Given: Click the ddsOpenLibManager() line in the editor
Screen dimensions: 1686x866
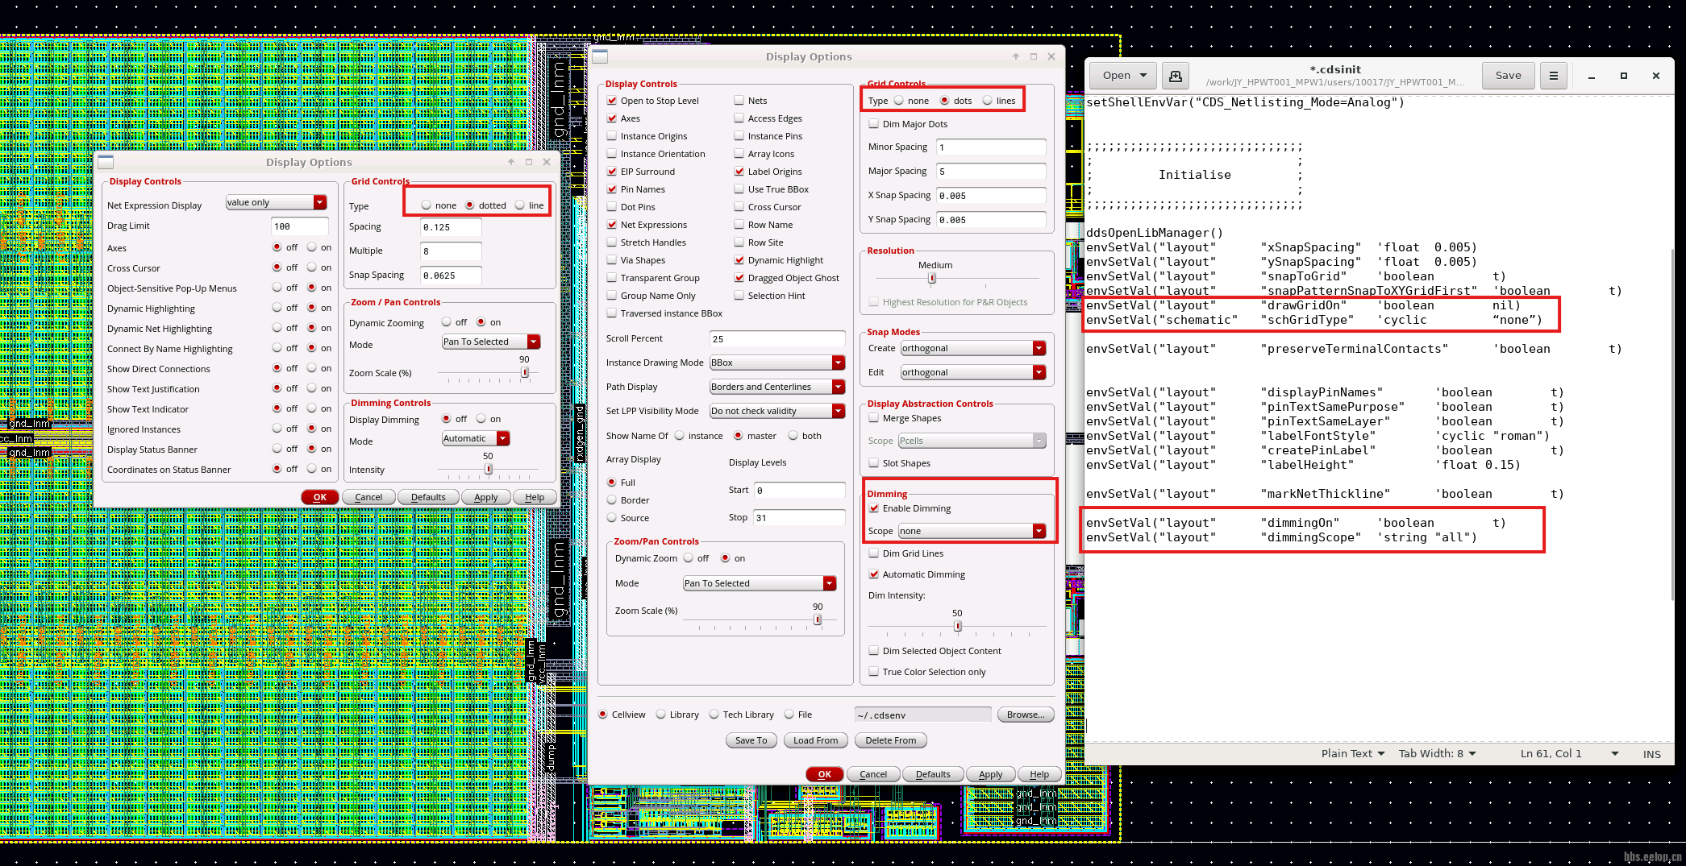Looking at the screenshot, I should point(1154,234).
